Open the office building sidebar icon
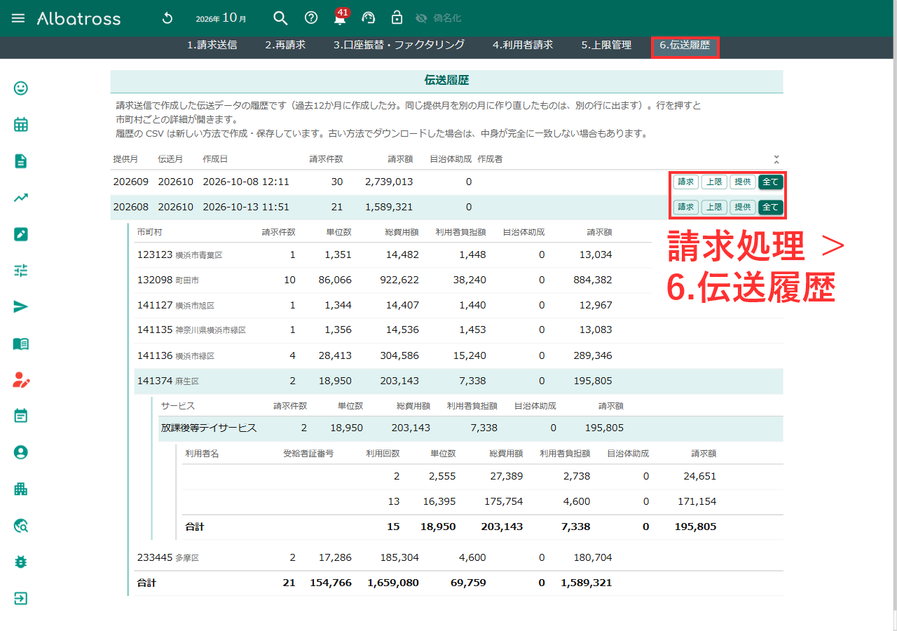Screen dimensions: 897x631 click(21, 489)
